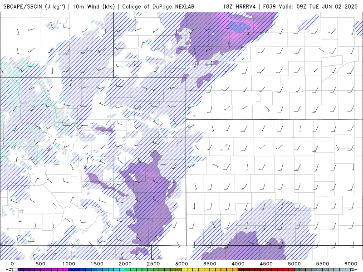Click the 4500 label on the color scale
The width and height of the screenshot is (363, 272).
point(266,264)
